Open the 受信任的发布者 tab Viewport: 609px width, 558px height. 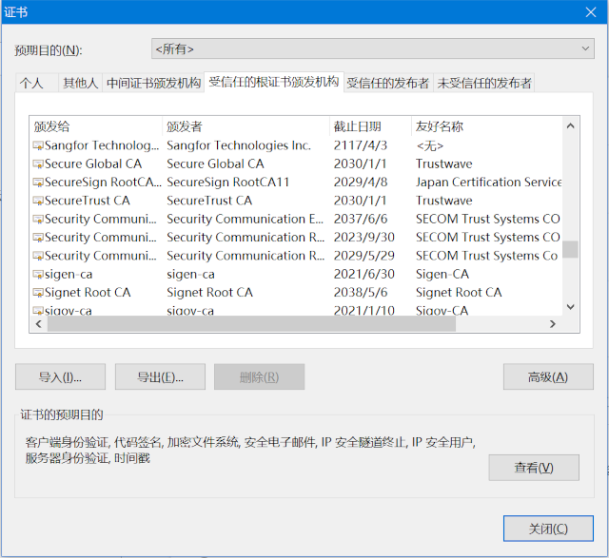coord(387,84)
